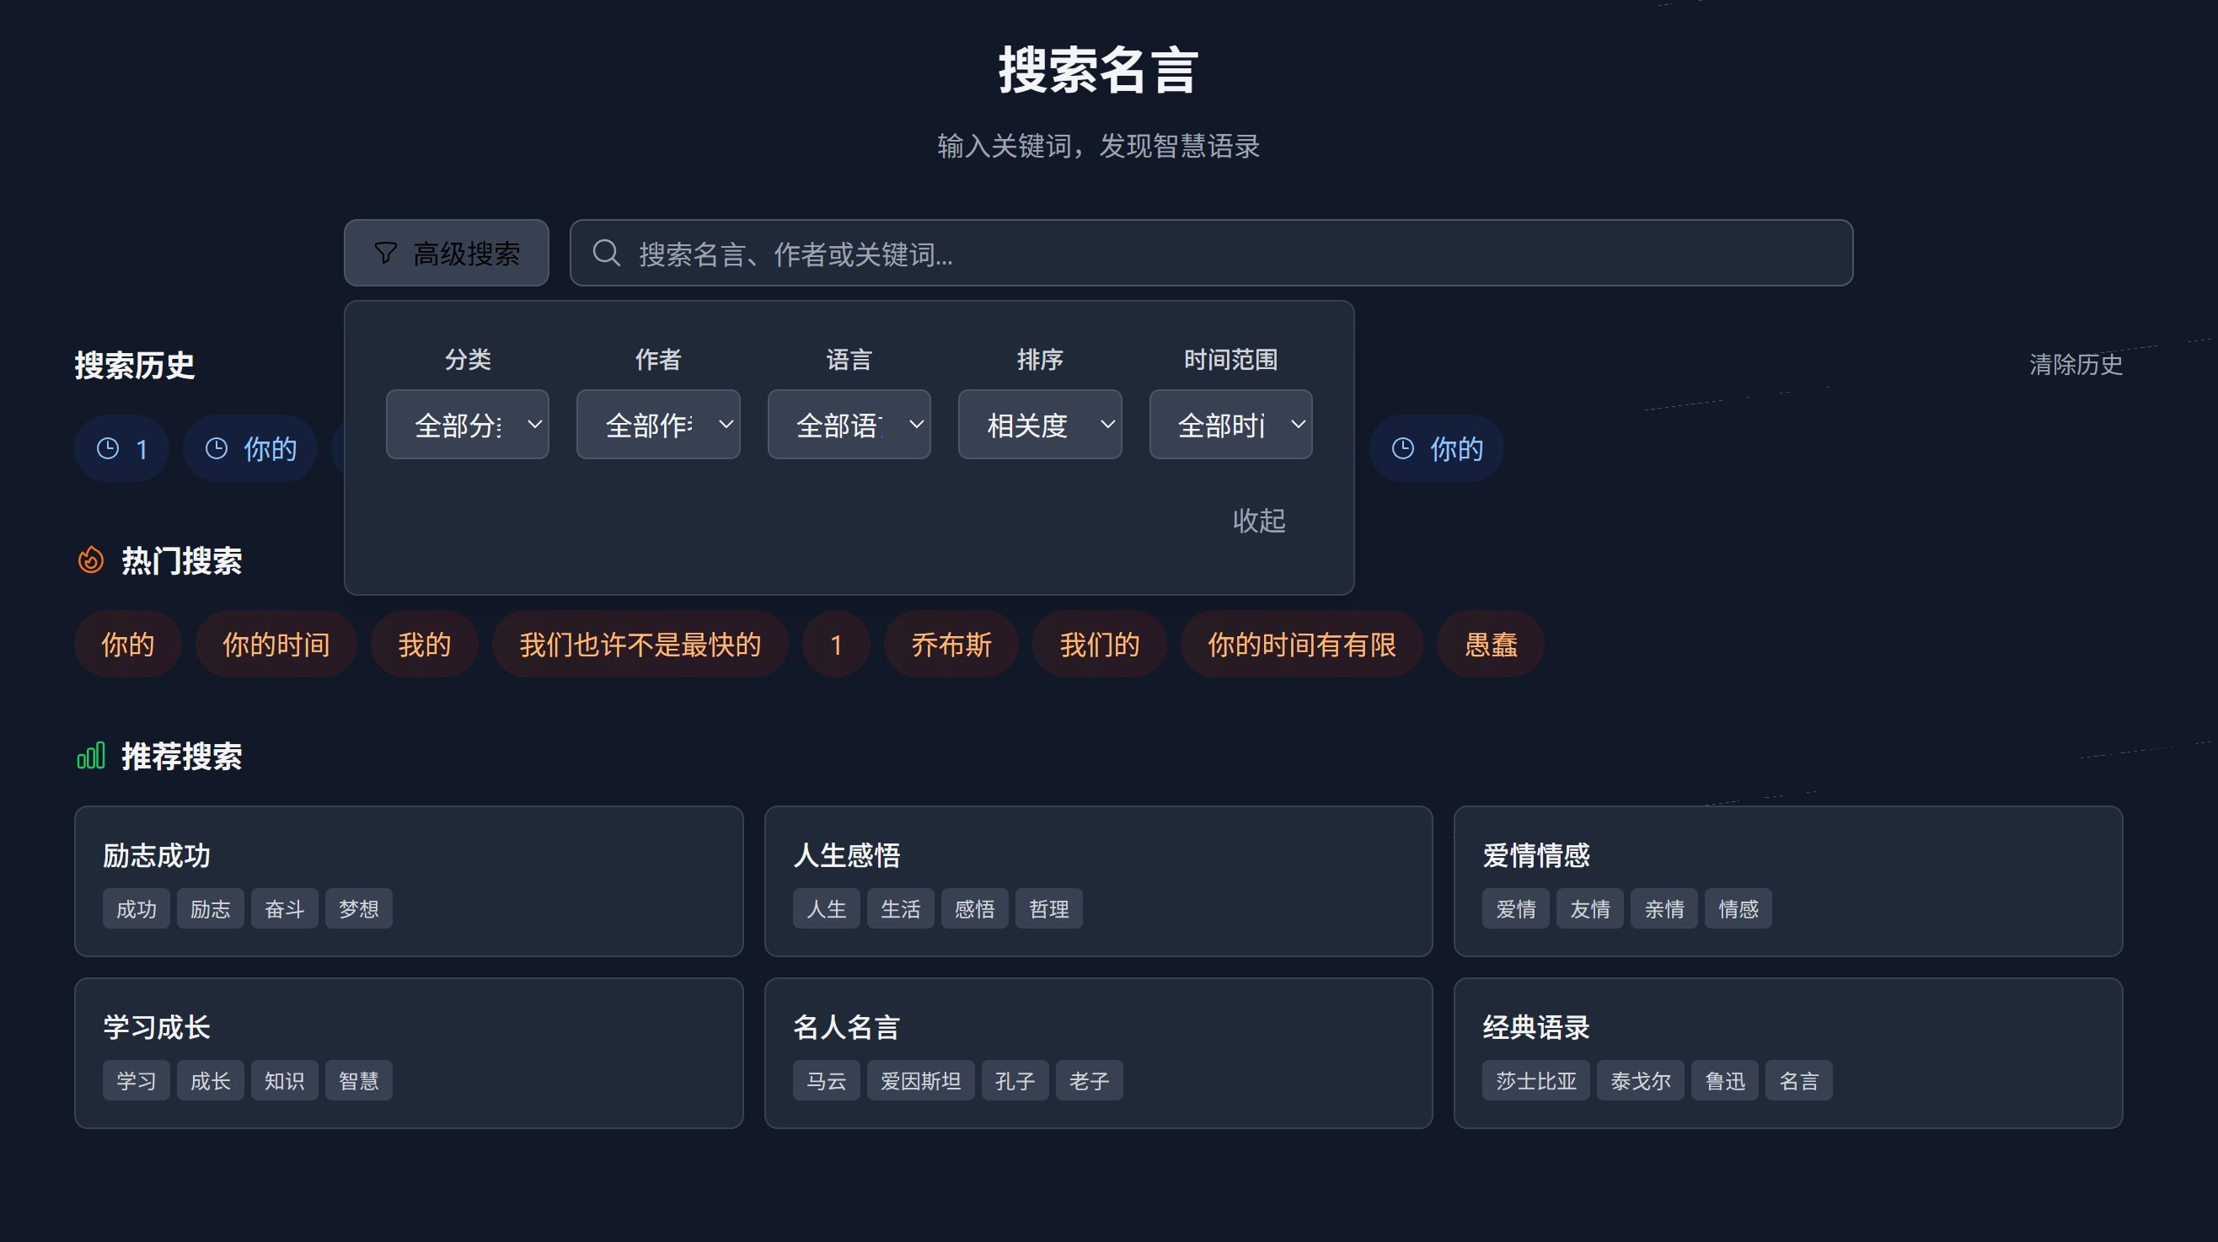Image resolution: width=2218 pixels, height=1242 pixels.
Task: Open the 分类 category dropdown
Action: (467, 425)
